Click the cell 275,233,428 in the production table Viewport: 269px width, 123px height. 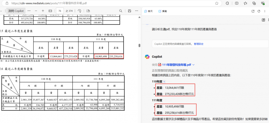[x=71, y=56]
